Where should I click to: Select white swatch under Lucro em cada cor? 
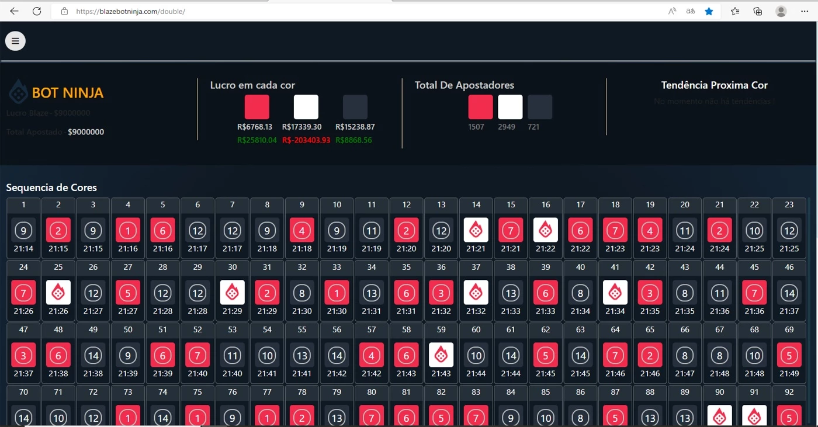tap(306, 107)
